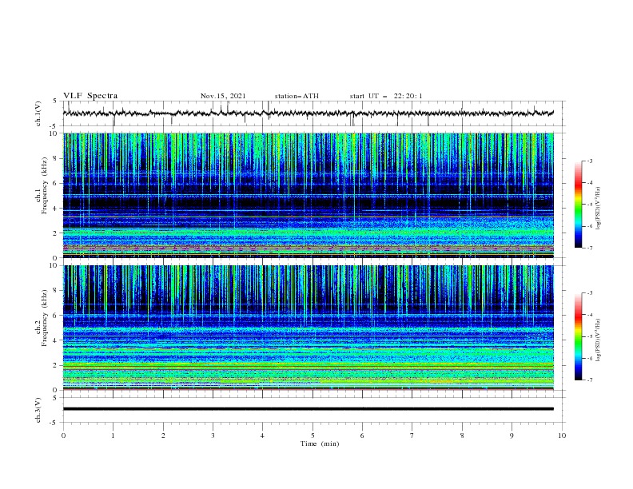Click the ch.3 flat voltage trace
Image resolution: width=633 pixels, height=489 pixels.
coord(308,409)
